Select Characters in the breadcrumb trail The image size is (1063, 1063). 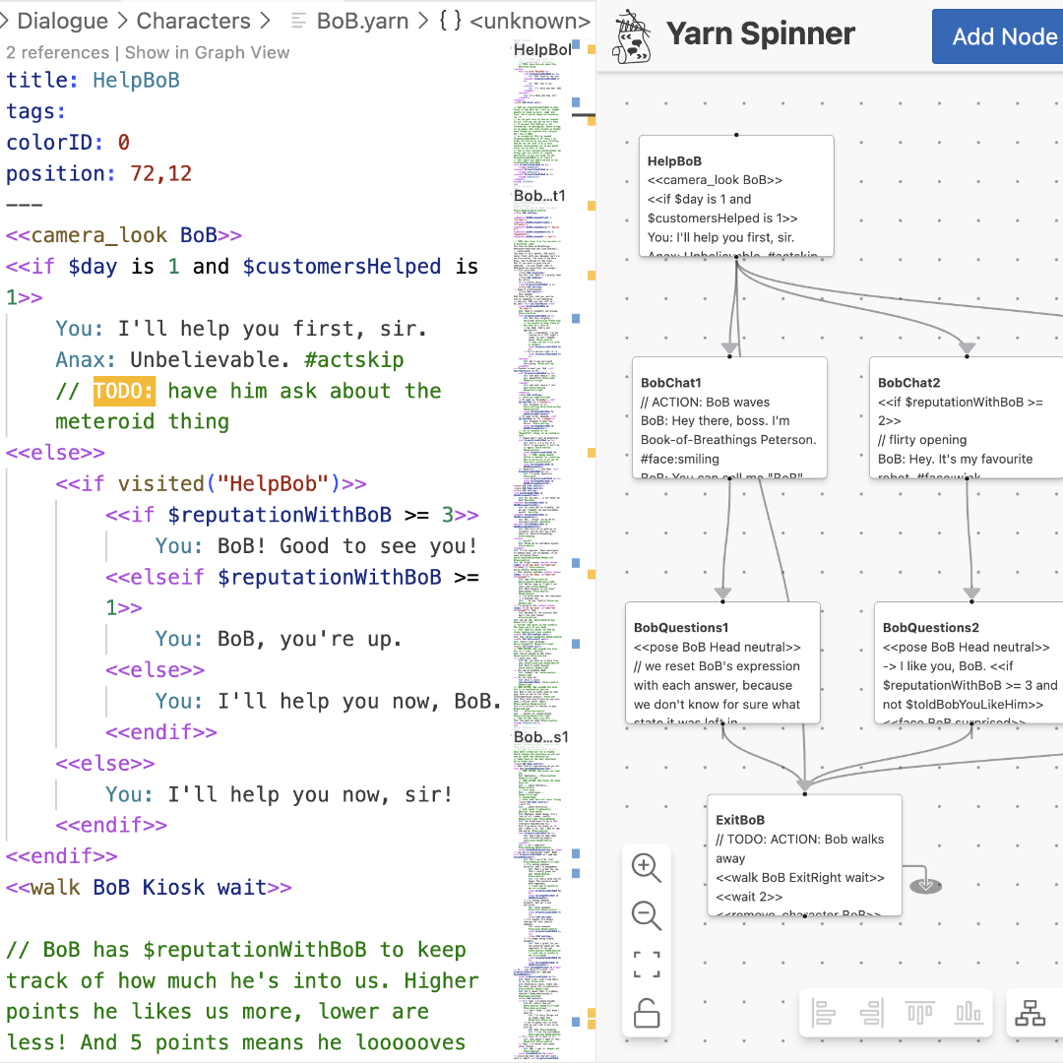[x=193, y=21]
